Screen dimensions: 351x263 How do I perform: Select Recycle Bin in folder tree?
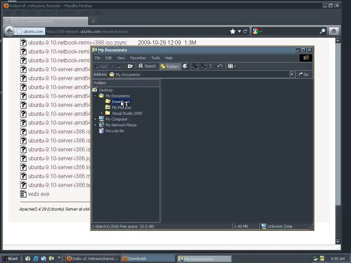(x=115, y=131)
